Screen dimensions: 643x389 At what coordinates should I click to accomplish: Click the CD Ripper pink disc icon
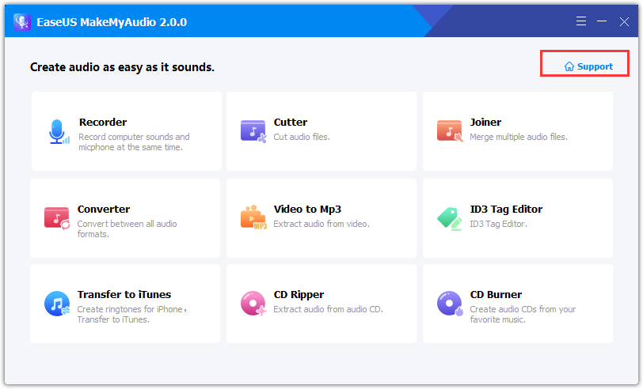[x=253, y=304]
